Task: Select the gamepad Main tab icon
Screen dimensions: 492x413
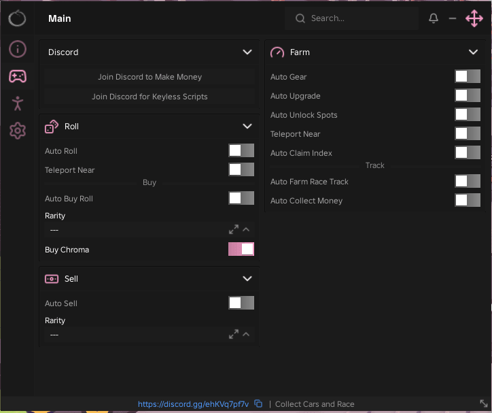Action: point(18,76)
